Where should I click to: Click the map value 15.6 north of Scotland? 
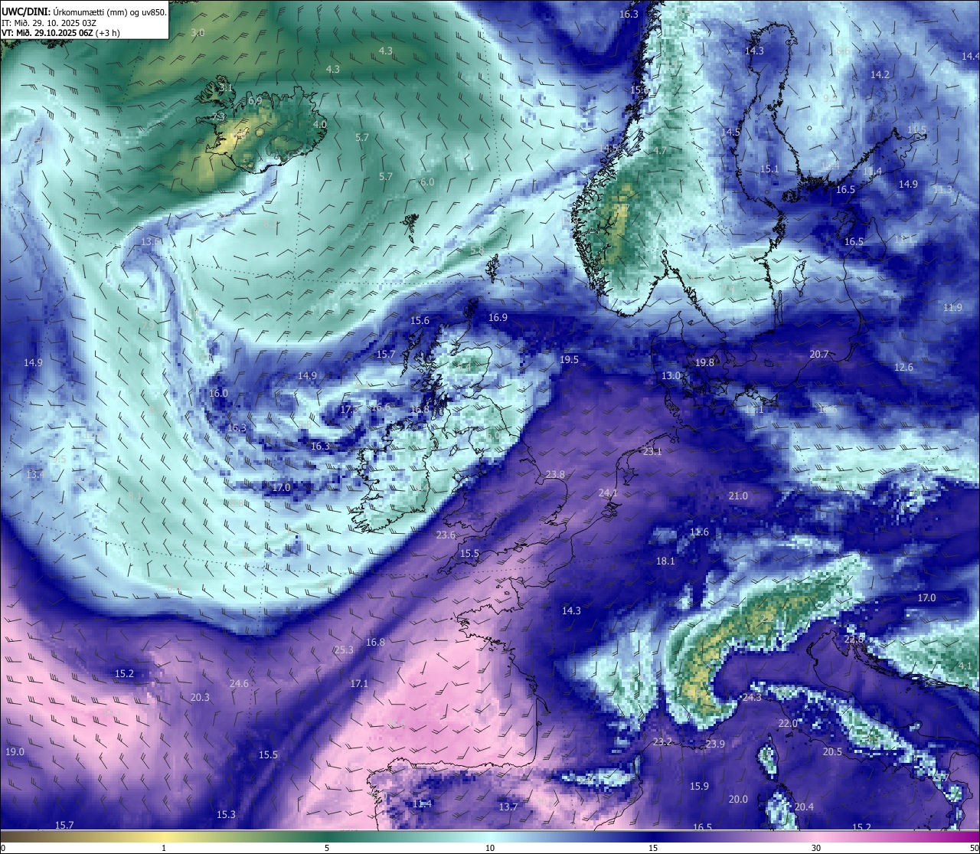[420, 321]
